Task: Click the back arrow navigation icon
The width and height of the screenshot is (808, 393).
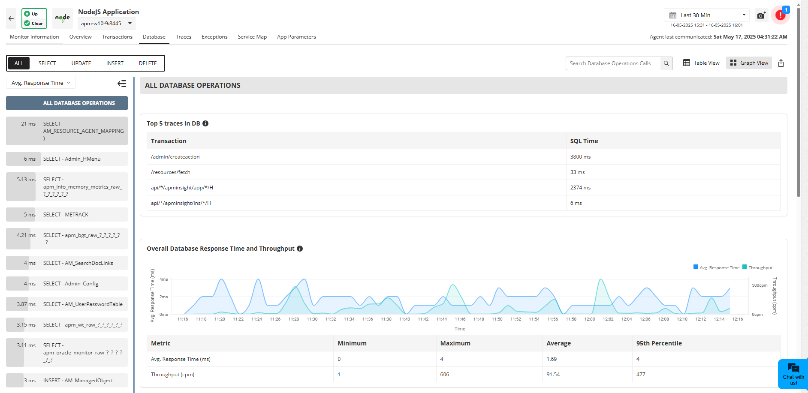Action: (10, 18)
